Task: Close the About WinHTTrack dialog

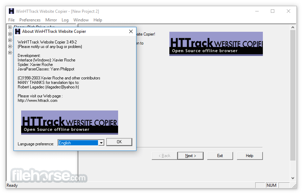Action: click(131, 31)
